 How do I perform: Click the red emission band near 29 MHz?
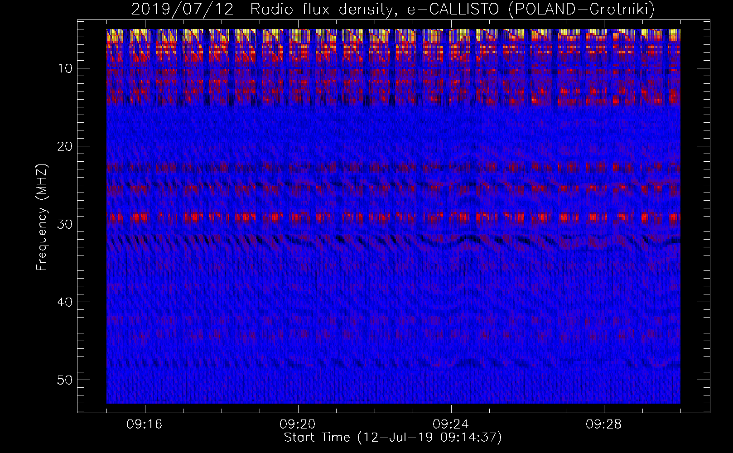coord(393,217)
